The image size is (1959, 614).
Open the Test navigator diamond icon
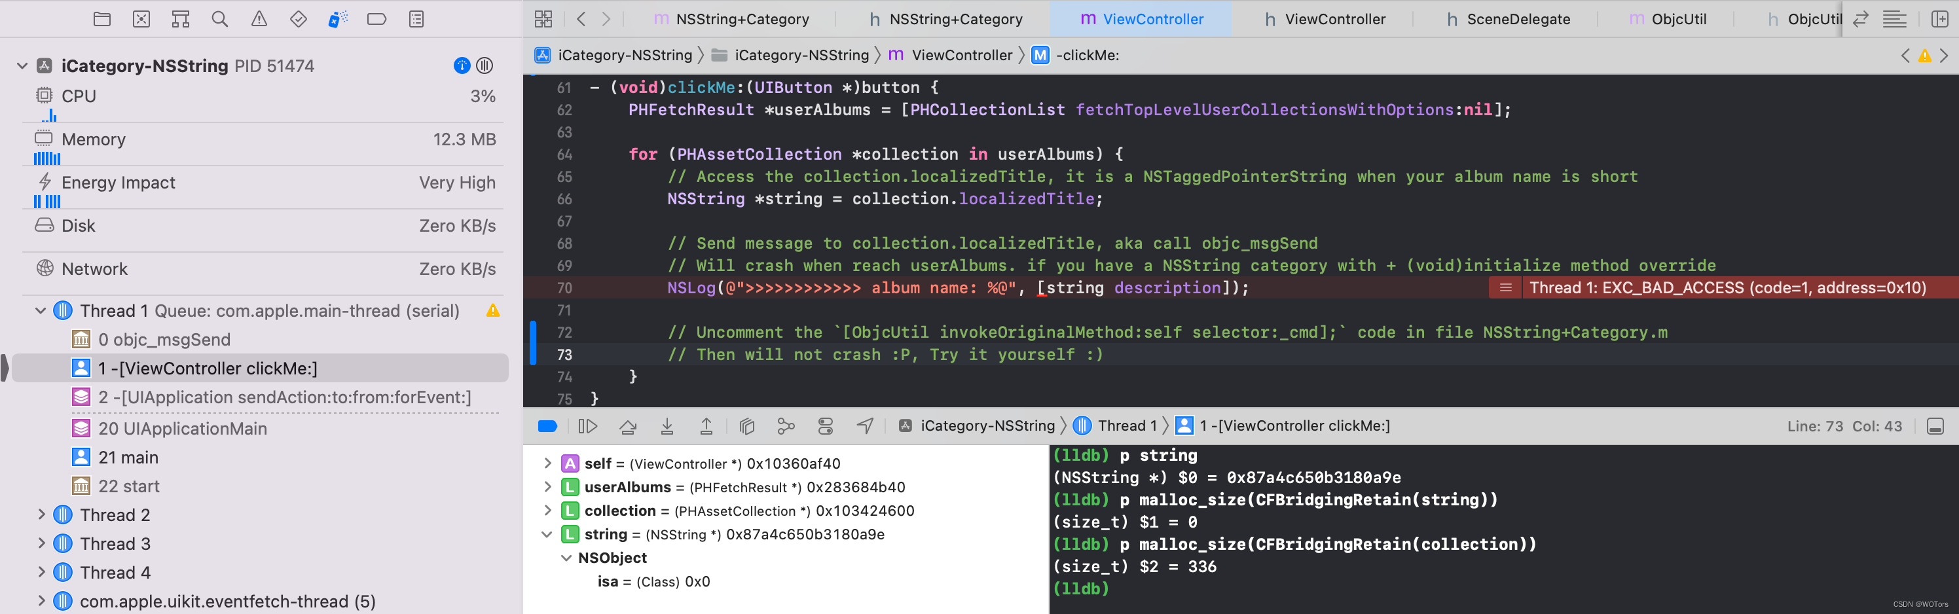coord(299,19)
